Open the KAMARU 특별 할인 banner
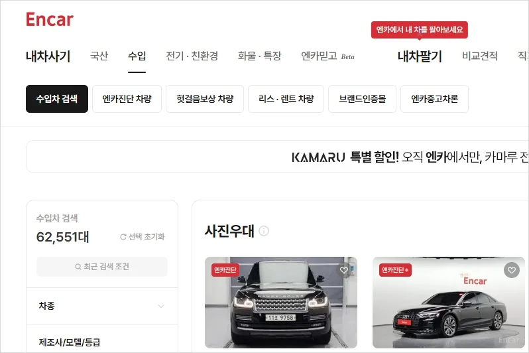 (x=277, y=157)
